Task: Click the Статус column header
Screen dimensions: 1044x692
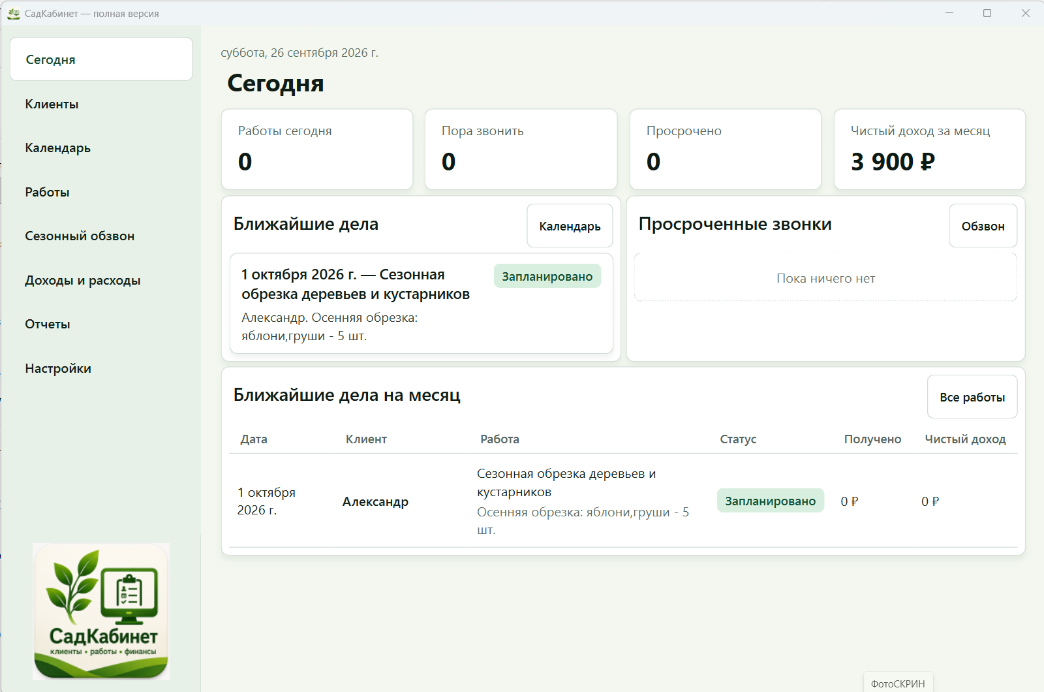Action: 738,439
